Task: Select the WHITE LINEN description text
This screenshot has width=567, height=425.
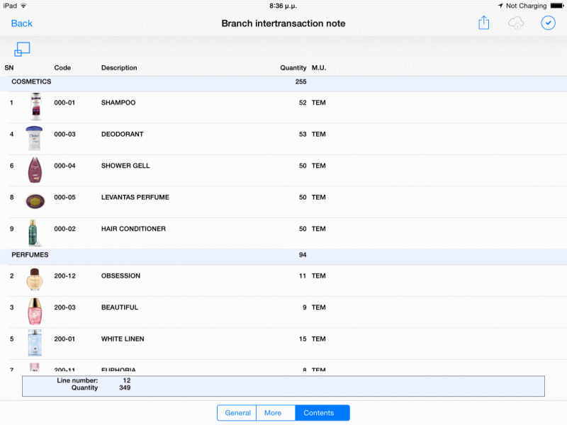Action: coord(123,339)
